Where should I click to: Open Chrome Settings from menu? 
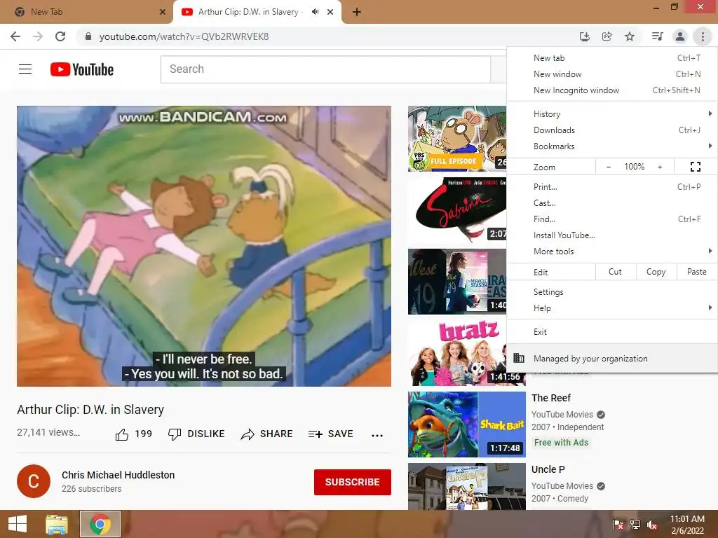(x=613, y=292)
